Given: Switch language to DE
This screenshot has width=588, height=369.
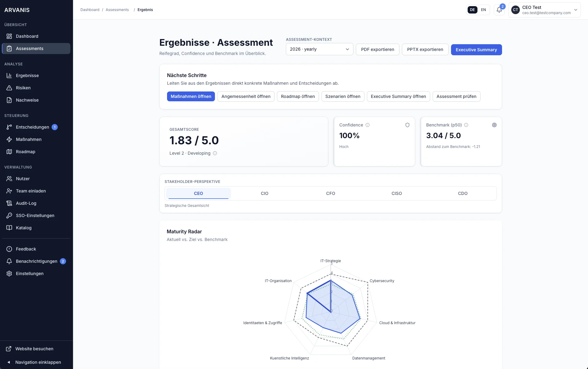Looking at the screenshot, I should coord(472,10).
